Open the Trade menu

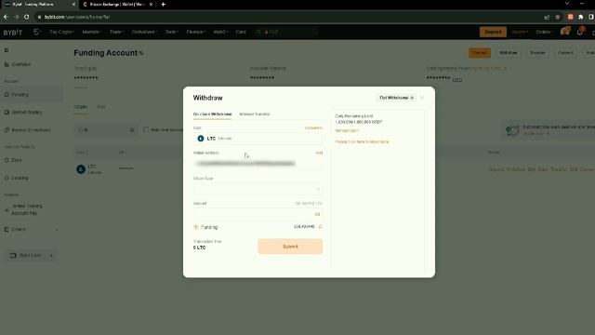pyautogui.click(x=116, y=32)
